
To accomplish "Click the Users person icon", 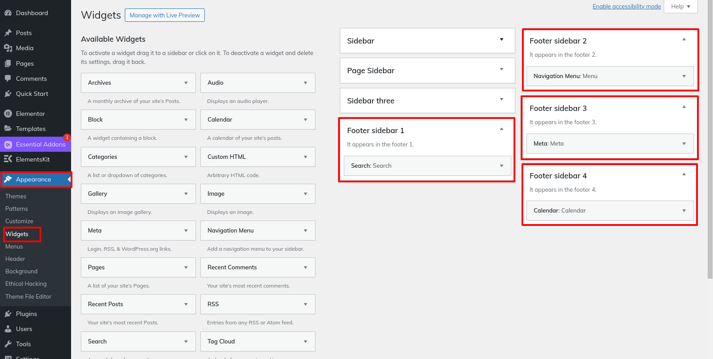I will pyautogui.click(x=8, y=329).
